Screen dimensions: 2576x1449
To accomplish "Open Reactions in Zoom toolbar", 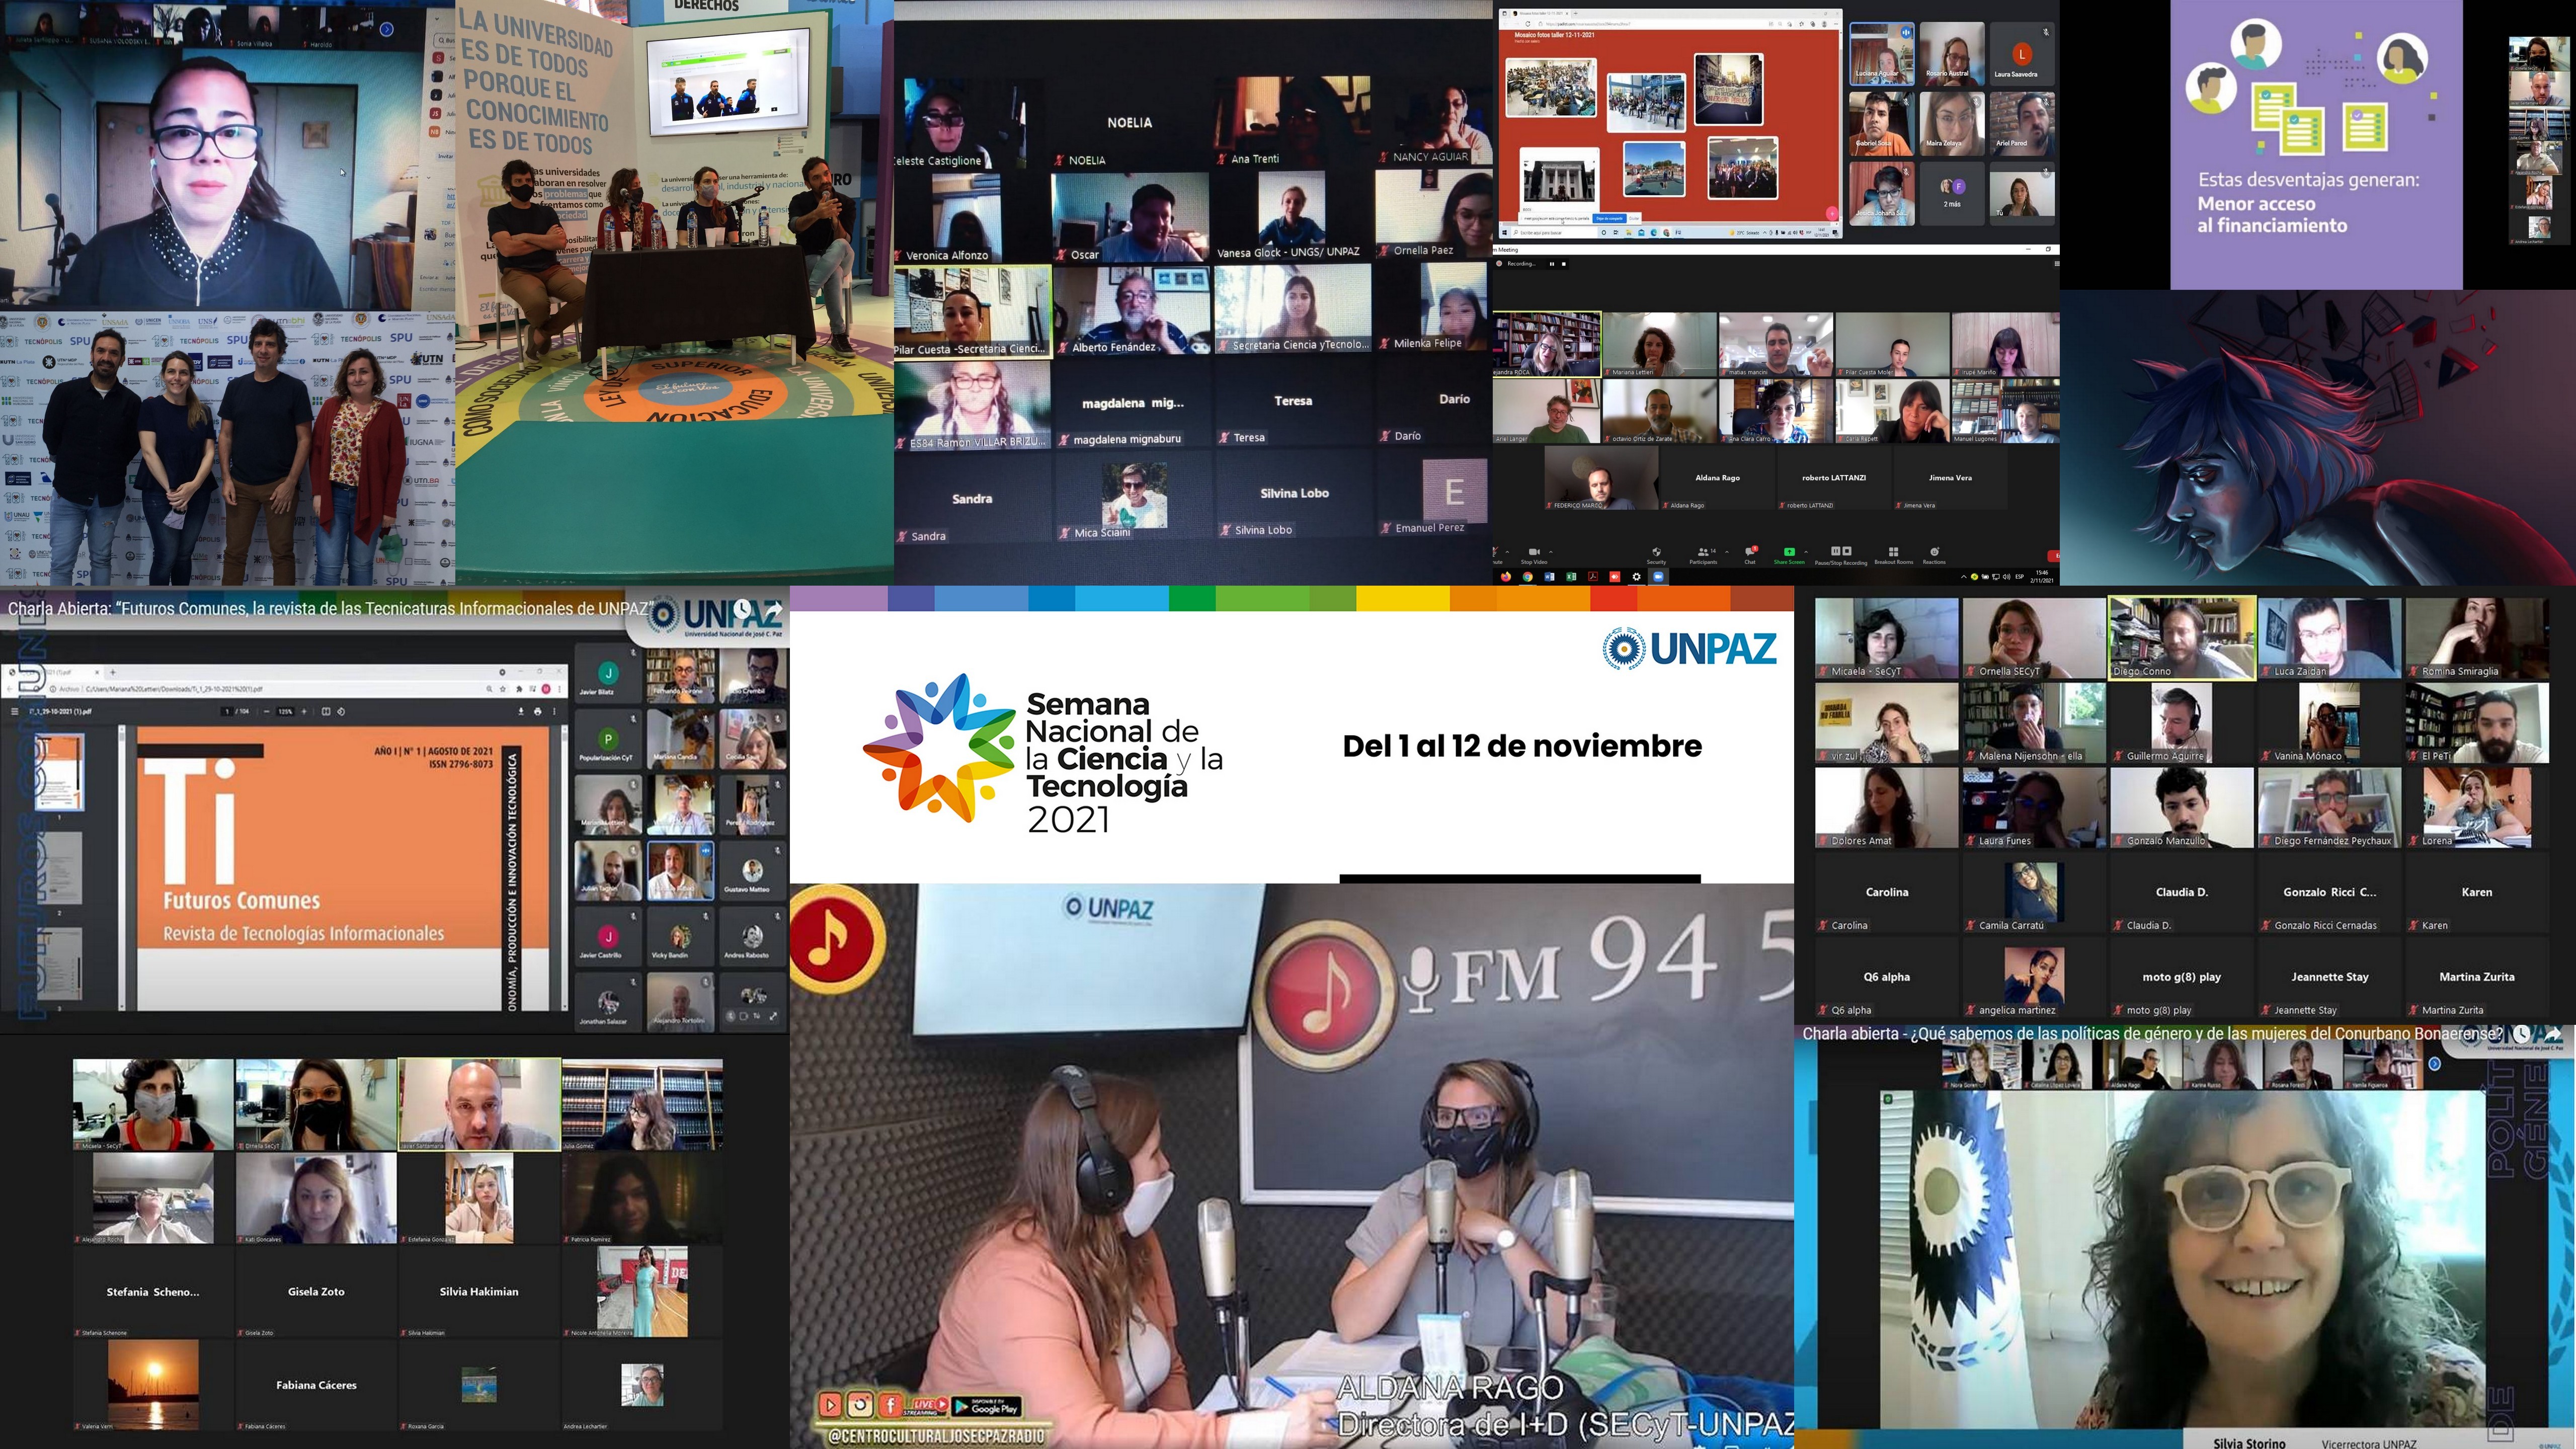I will pyautogui.click(x=1934, y=556).
